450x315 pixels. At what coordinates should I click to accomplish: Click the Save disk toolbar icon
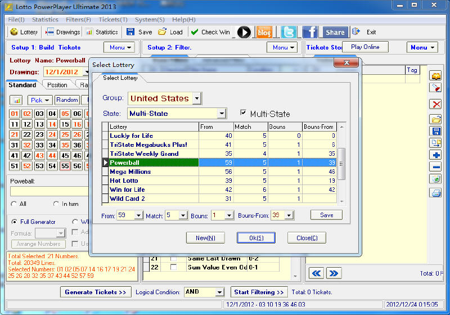(x=130, y=32)
